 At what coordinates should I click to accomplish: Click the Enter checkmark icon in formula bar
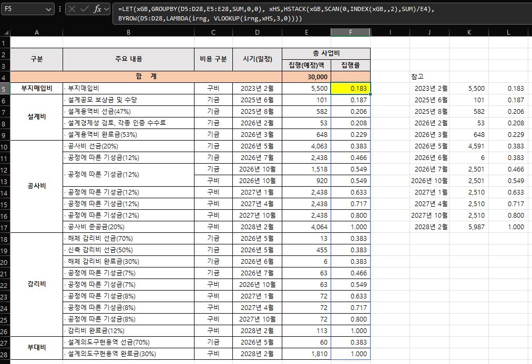point(85,9)
